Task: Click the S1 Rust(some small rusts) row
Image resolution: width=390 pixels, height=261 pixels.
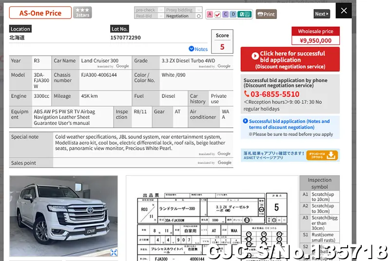Action: tap(320, 237)
